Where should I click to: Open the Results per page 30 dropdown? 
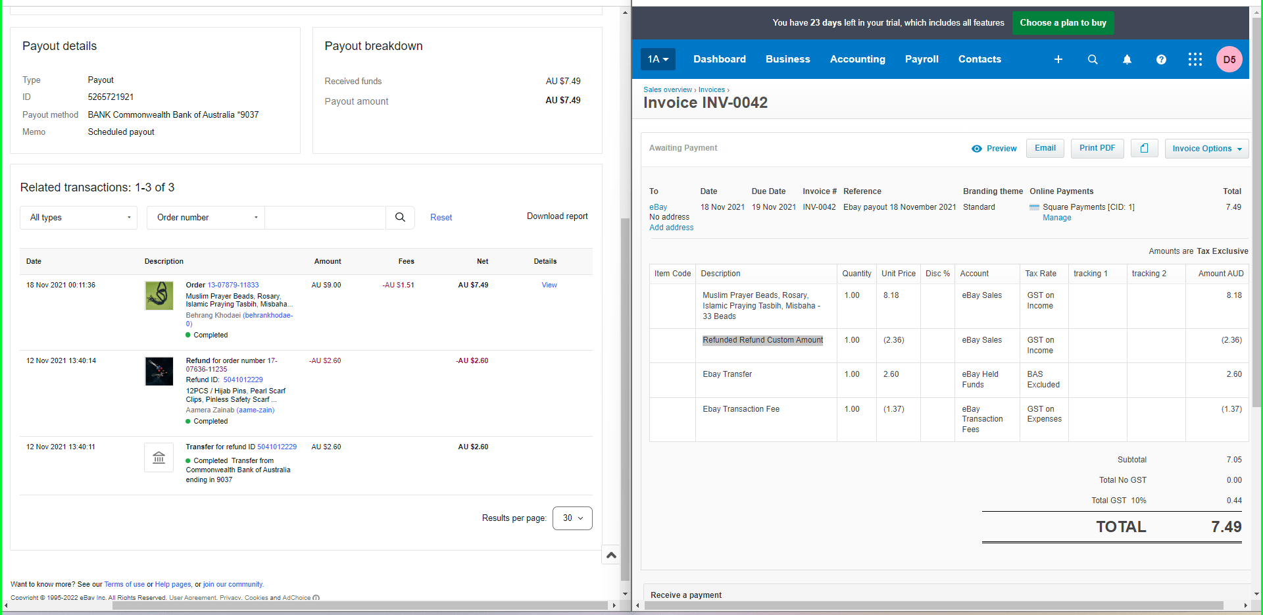tap(572, 518)
